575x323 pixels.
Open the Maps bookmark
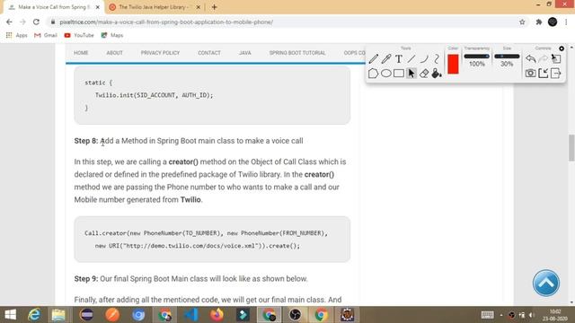coord(112,35)
